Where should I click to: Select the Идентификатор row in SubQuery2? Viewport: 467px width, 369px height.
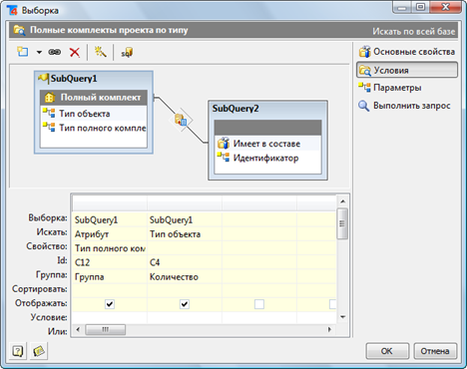[268, 158]
